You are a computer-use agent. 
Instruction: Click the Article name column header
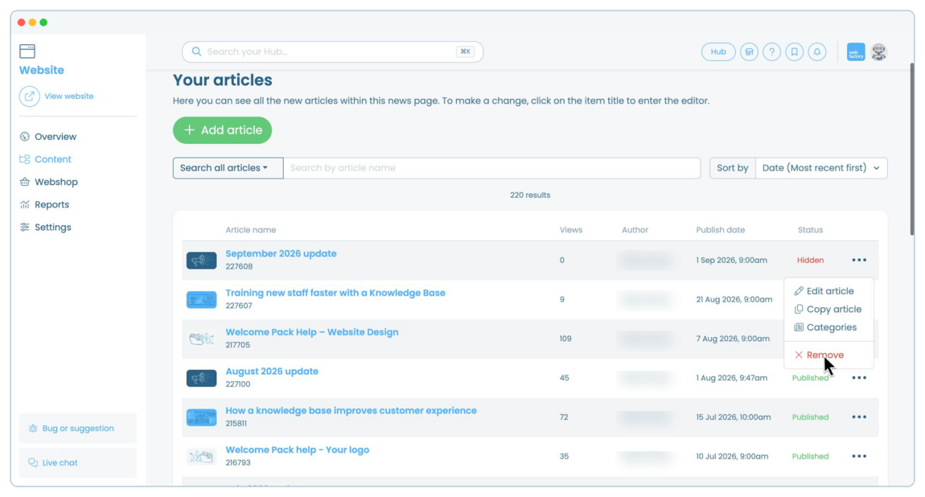pyautogui.click(x=251, y=230)
